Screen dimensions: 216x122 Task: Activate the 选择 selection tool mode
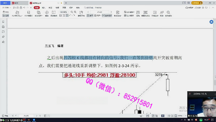point(6,16)
